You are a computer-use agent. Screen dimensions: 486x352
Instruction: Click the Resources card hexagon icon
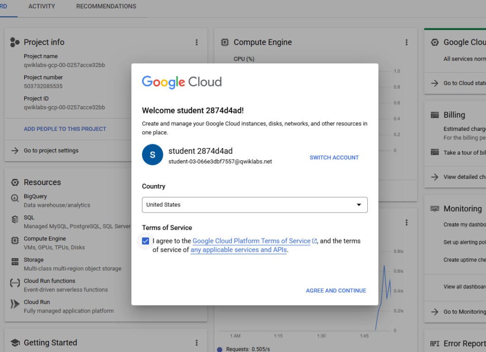coord(15,182)
